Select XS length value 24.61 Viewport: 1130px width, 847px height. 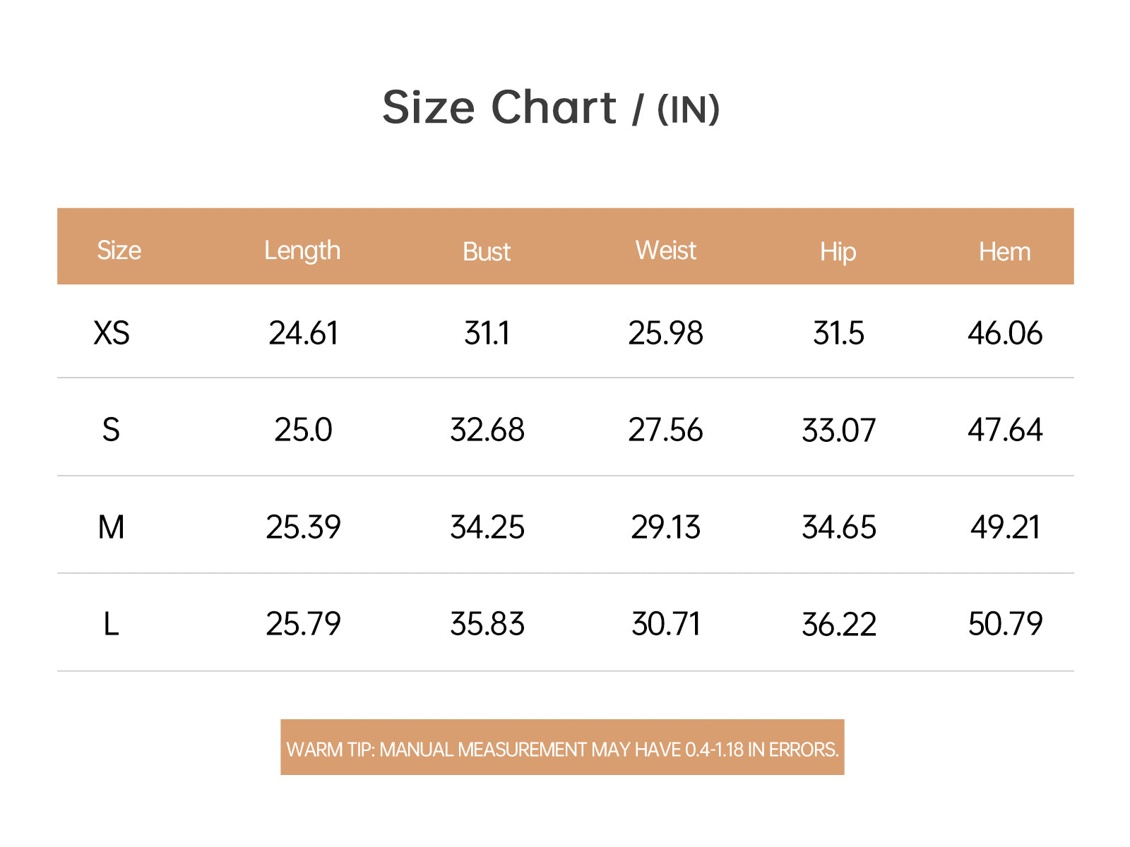pyautogui.click(x=303, y=333)
